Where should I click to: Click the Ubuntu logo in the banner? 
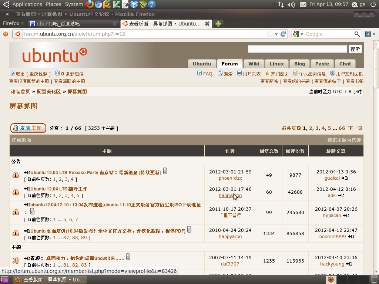(54, 55)
